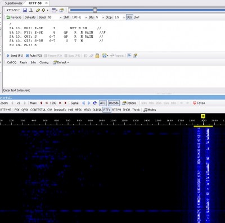
Task: Toggle the UoS option
Action: pyautogui.click(x=129, y=17)
